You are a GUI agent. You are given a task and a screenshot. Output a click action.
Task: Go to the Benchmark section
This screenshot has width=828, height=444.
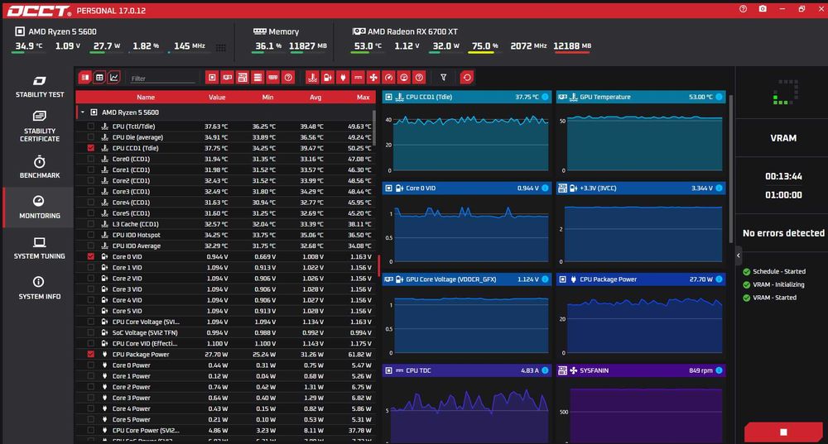pos(40,167)
